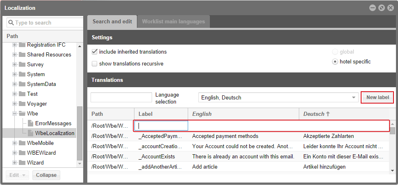This screenshot has height=185, width=398.
Task: Open the Language selection dropdown
Action: (x=354, y=98)
